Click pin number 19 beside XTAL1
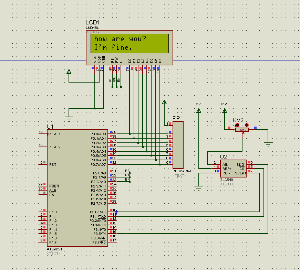The image size is (300, 270). [41, 132]
